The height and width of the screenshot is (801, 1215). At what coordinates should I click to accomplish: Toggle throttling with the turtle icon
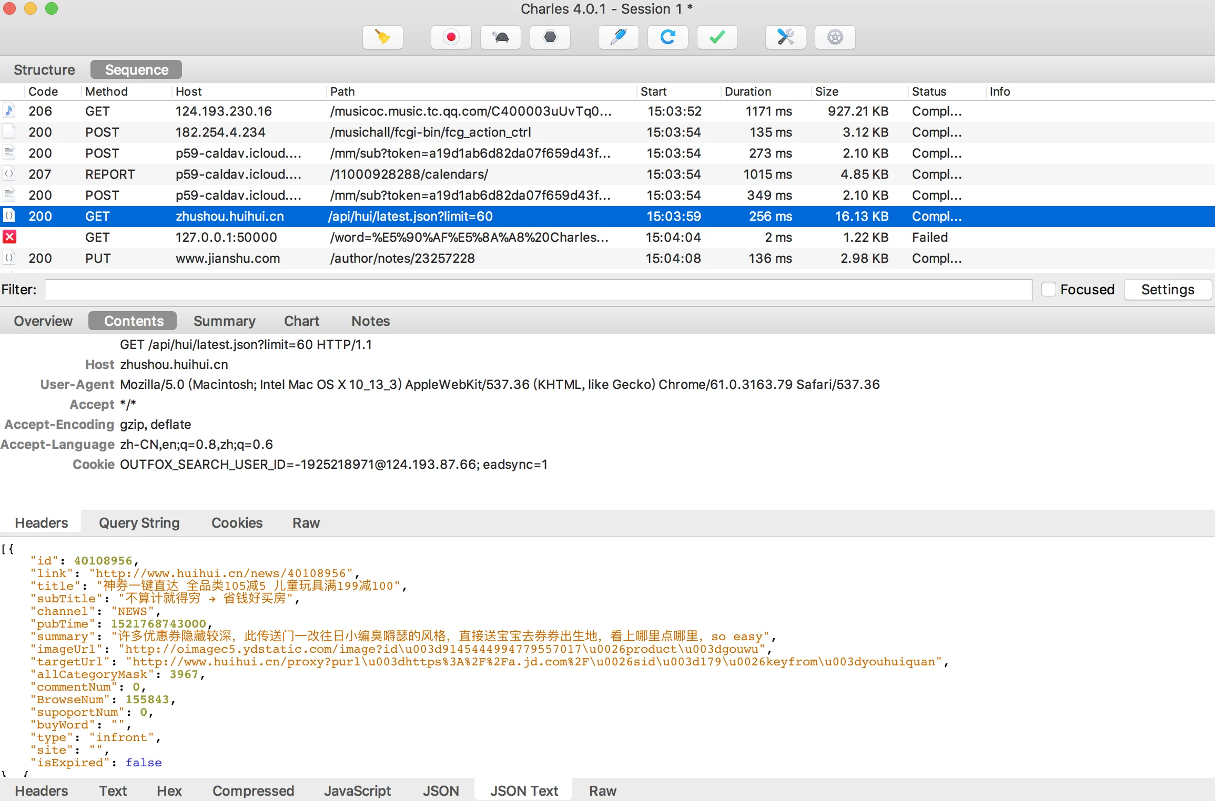[x=500, y=37]
